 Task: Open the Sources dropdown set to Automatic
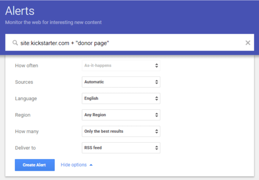[121, 82]
